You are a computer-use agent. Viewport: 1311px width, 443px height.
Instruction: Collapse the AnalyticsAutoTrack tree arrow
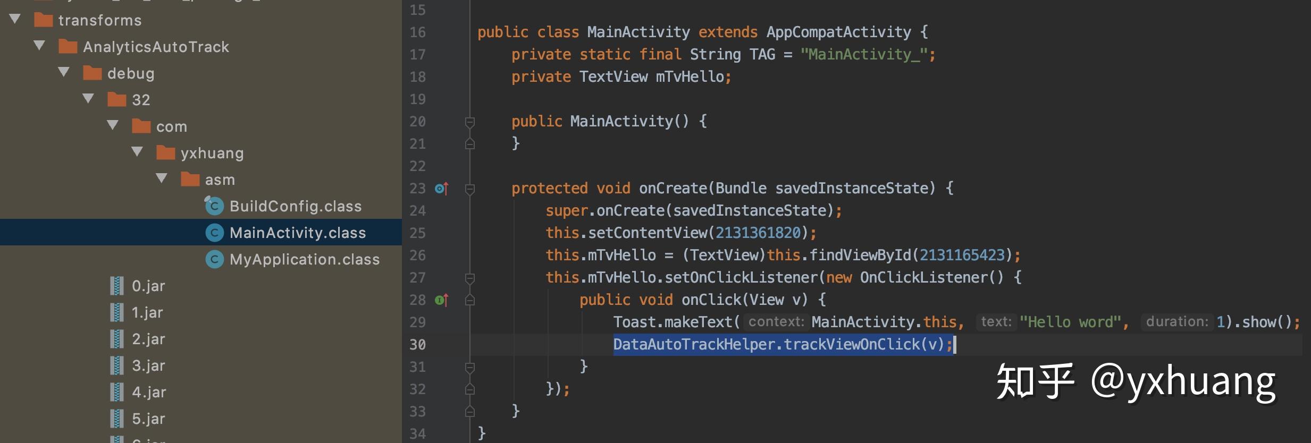click(39, 46)
